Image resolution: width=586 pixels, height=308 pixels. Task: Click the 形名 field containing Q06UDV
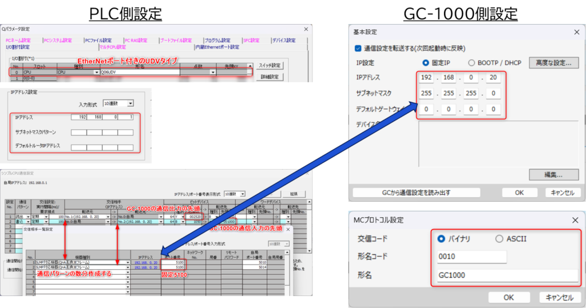coord(140,72)
